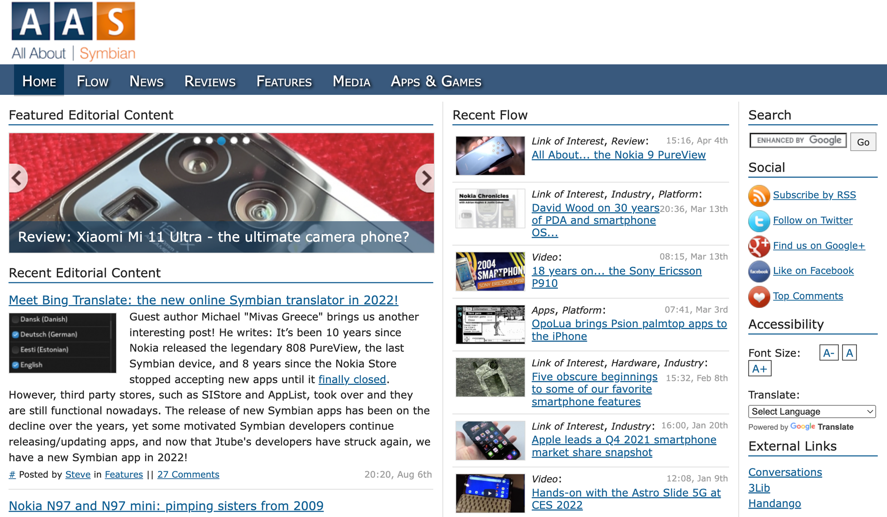
Task: Select the fourth carousel dot
Action: coord(234,141)
